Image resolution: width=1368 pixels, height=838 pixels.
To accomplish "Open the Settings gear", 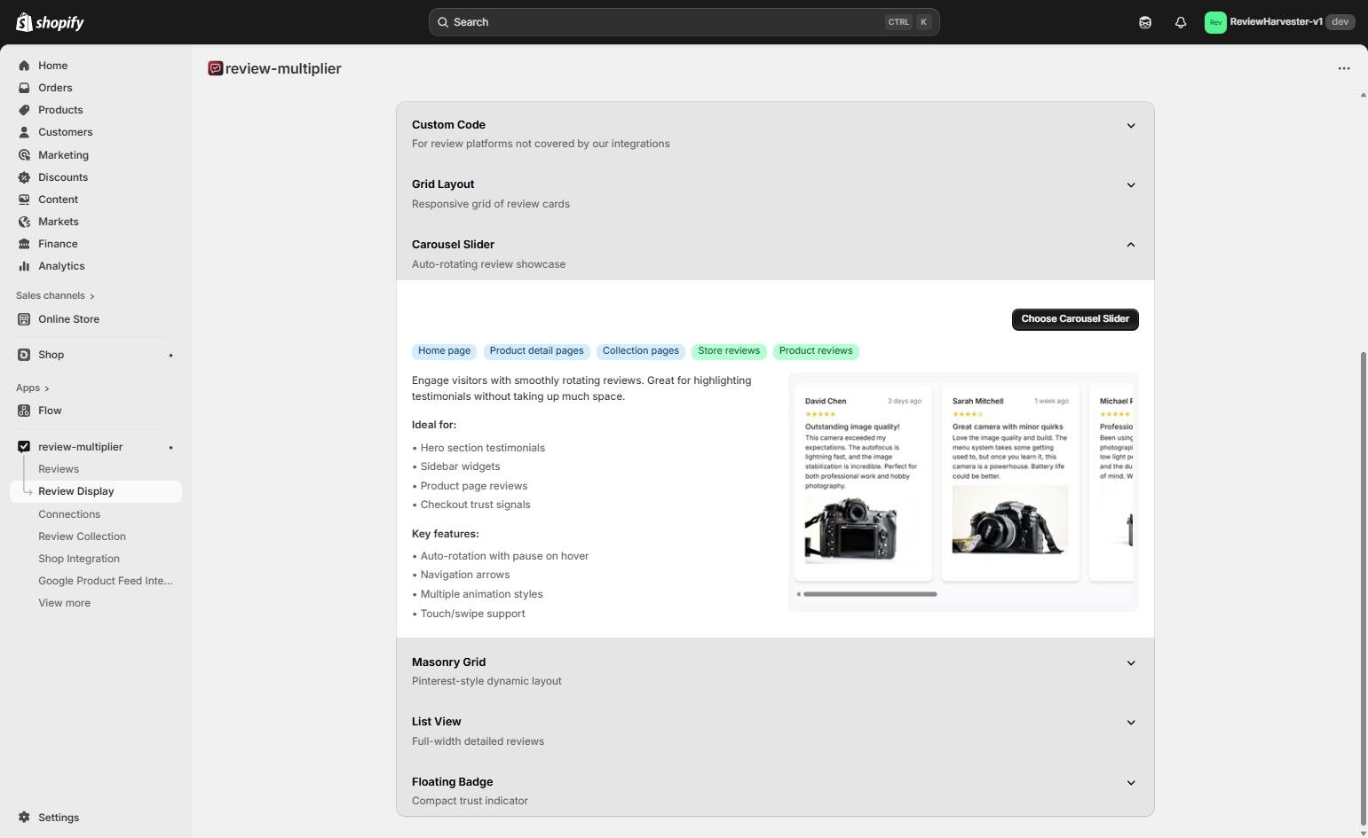I will point(24,817).
